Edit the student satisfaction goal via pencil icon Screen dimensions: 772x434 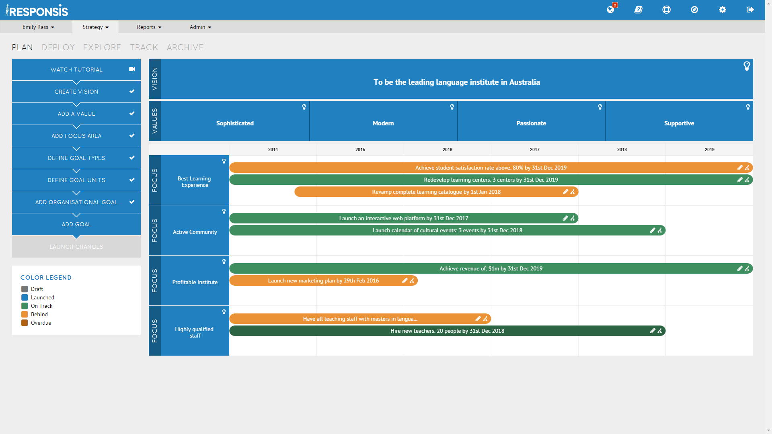(x=739, y=168)
